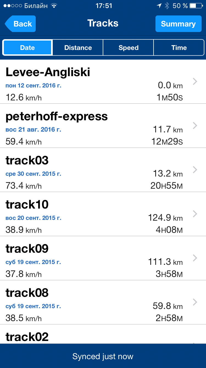
Task: Open the Summary view
Action: click(178, 24)
